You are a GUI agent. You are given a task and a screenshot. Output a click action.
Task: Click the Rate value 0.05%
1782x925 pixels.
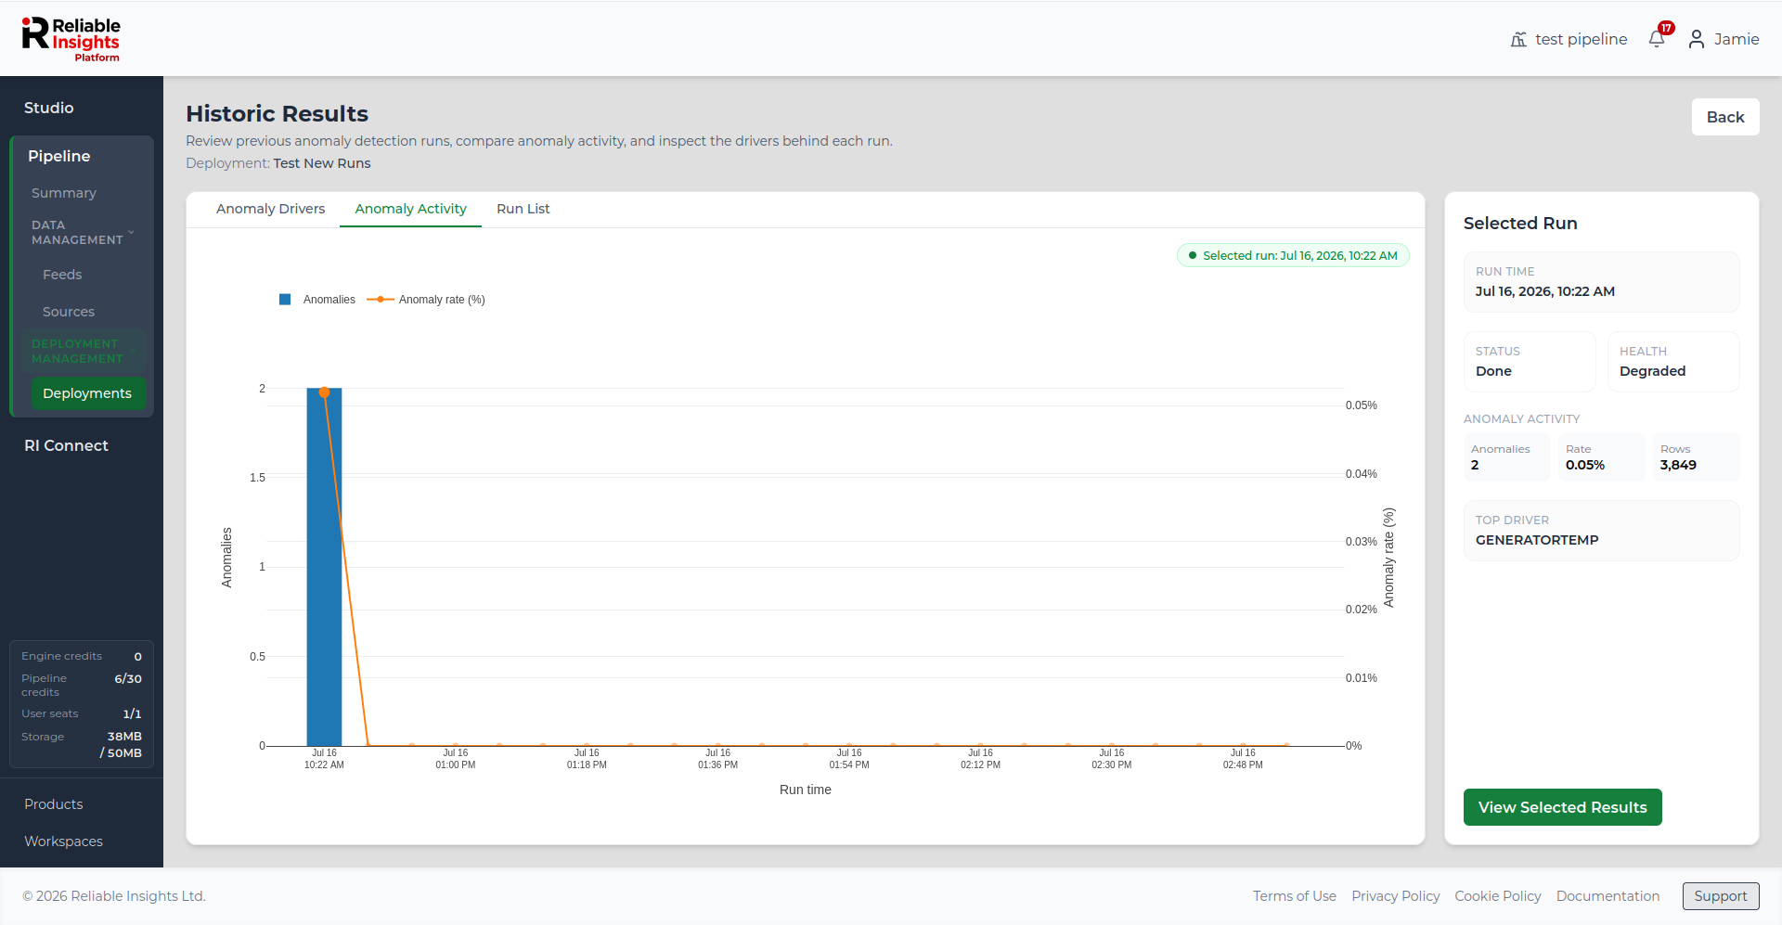point(1585,466)
